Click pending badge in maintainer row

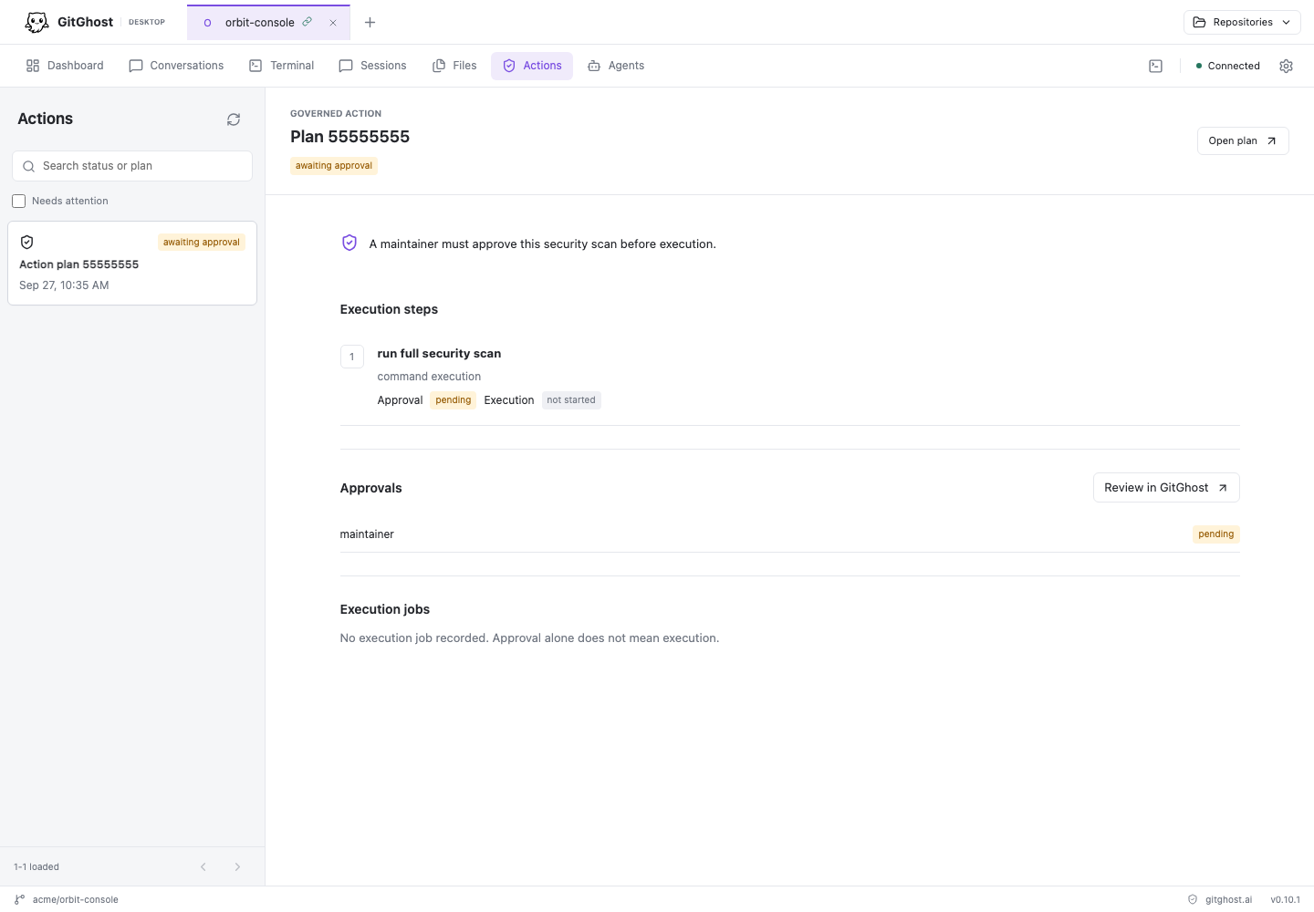click(1216, 534)
